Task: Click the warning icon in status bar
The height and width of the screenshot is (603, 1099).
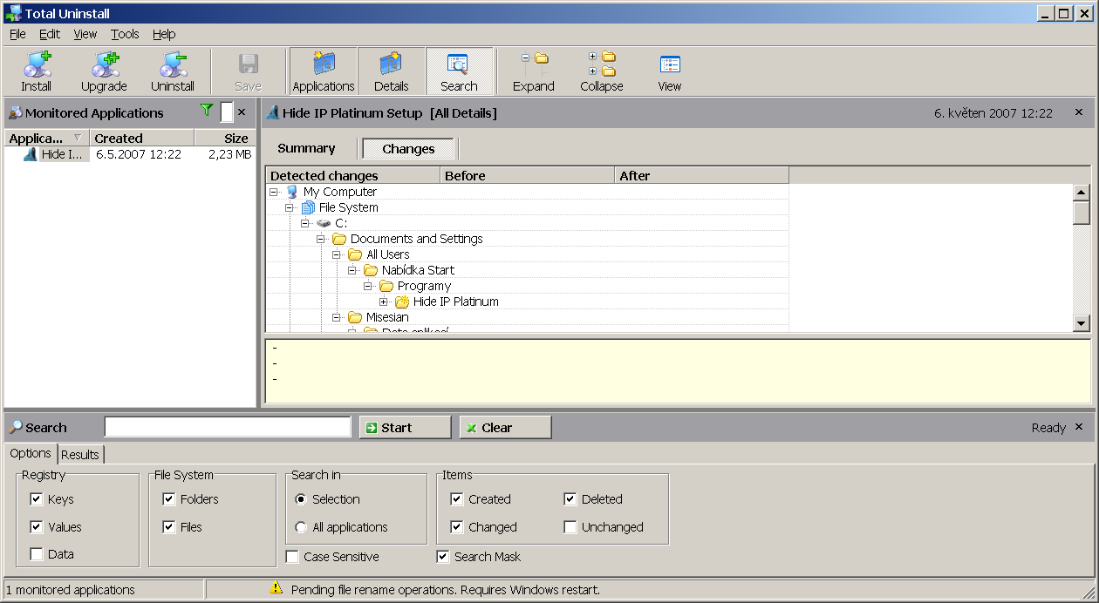Action: click(x=276, y=589)
